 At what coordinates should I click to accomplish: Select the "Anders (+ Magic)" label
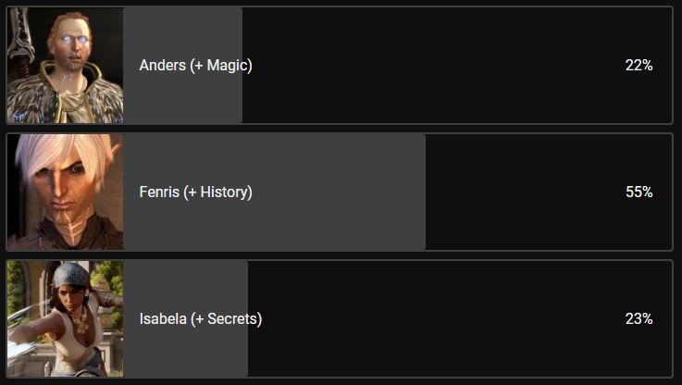pos(195,66)
